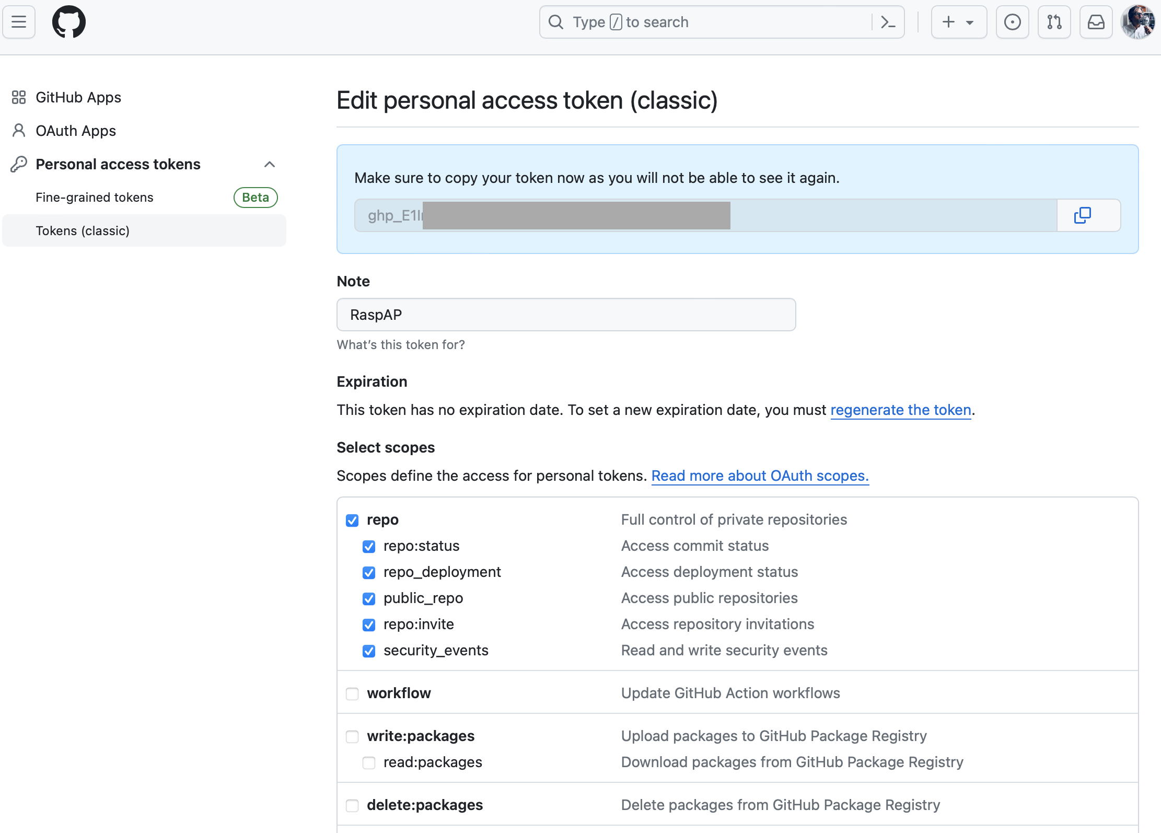Open pull requests icon in header
The width and height of the screenshot is (1161, 833).
1054,22
